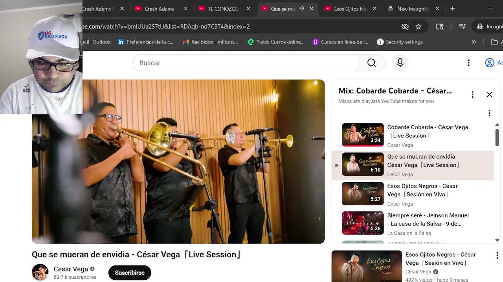Image resolution: width=503 pixels, height=282 pixels.
Task: Close the active Que se mu tab
Action: click(x=312, y=9)
